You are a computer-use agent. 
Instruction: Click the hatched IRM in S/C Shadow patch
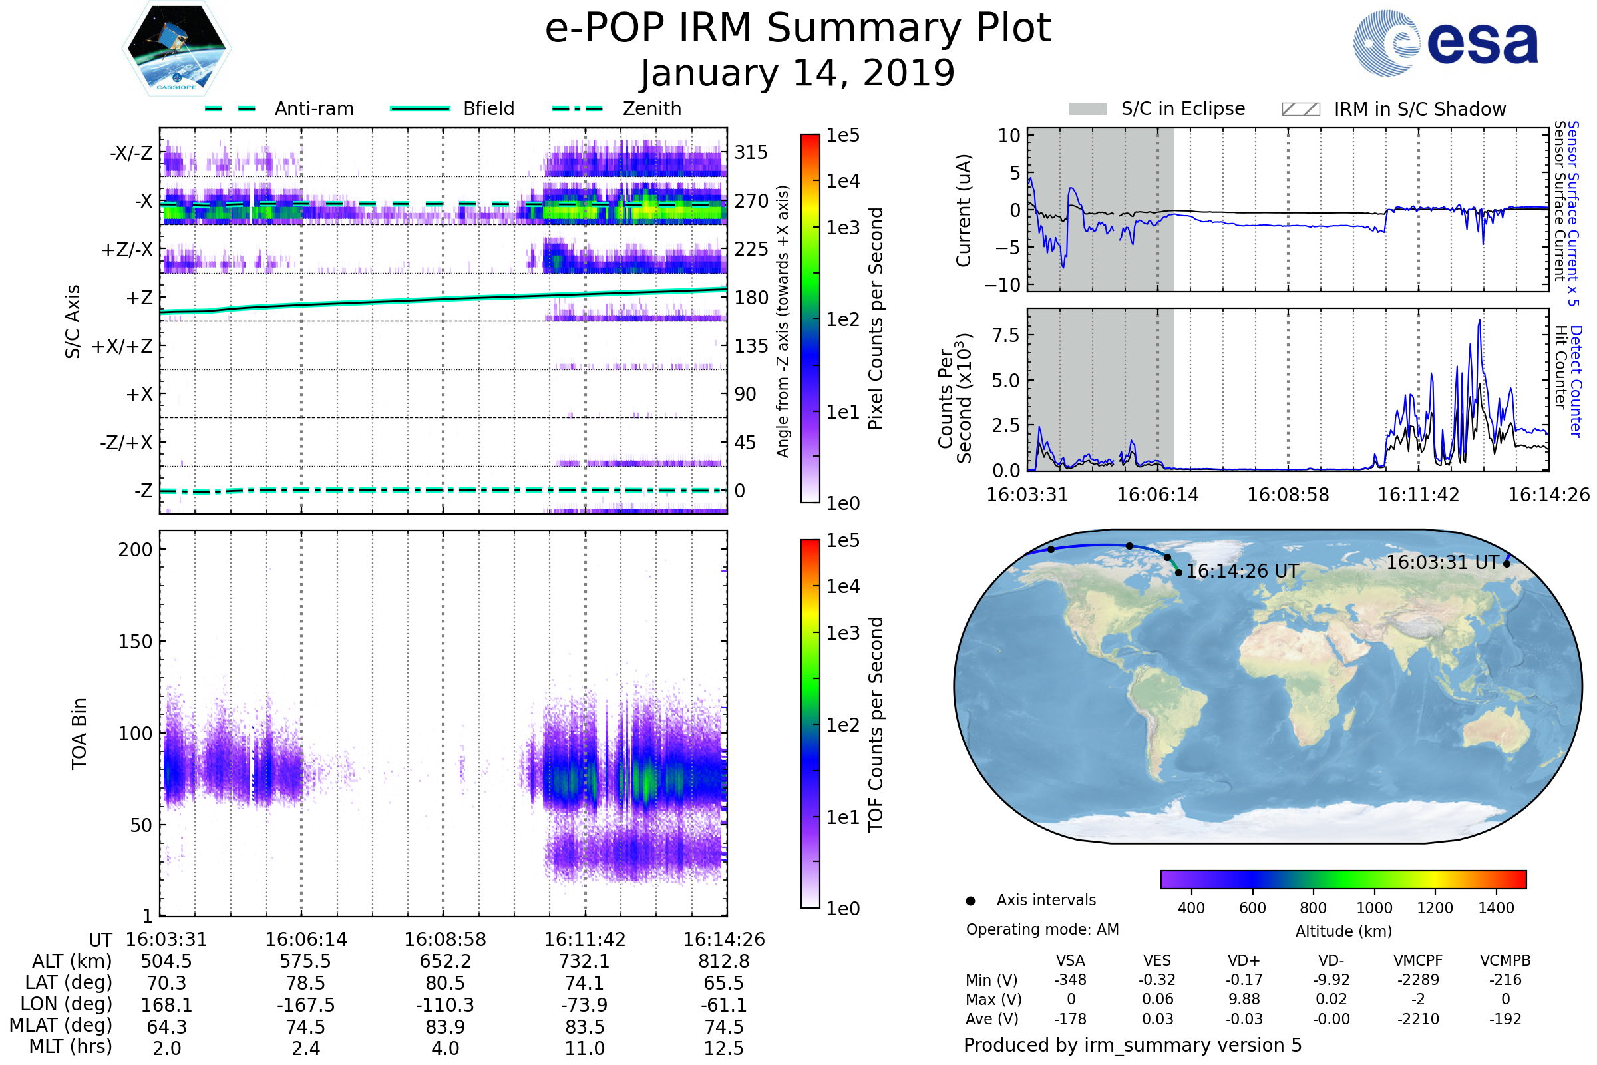[1301, 109]
